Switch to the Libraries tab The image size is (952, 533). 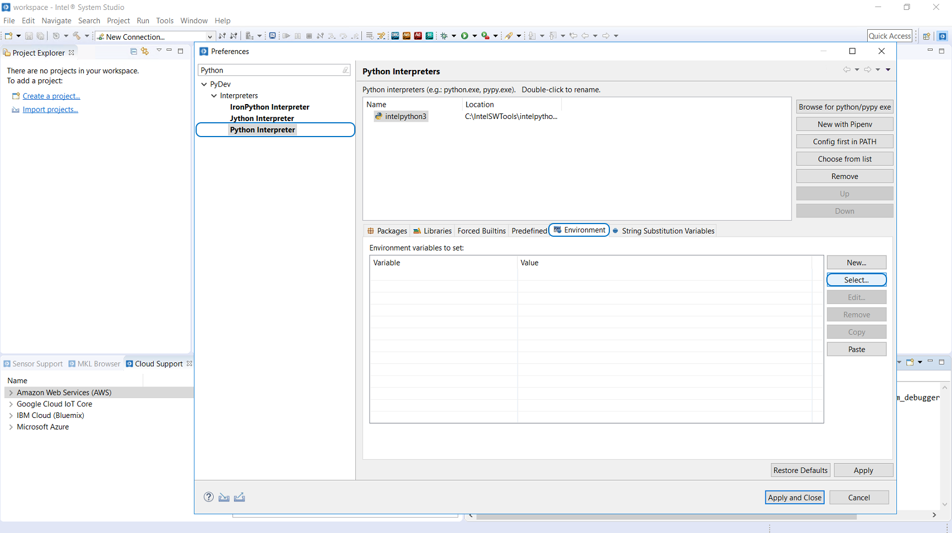(432, 231)
